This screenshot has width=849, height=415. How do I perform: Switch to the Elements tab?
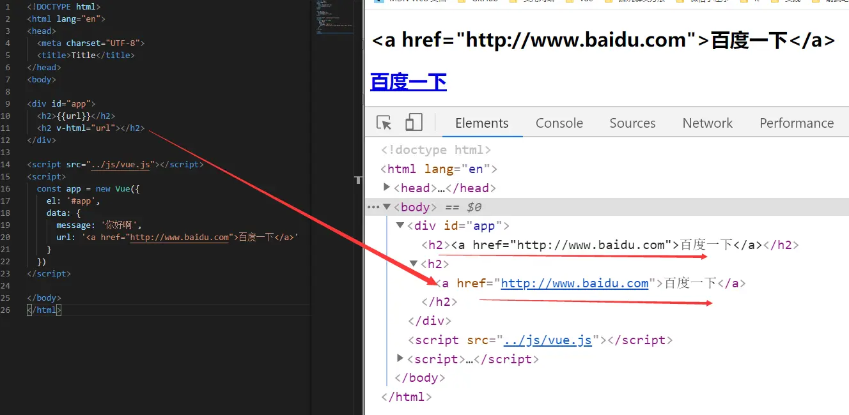pos(482,123)
